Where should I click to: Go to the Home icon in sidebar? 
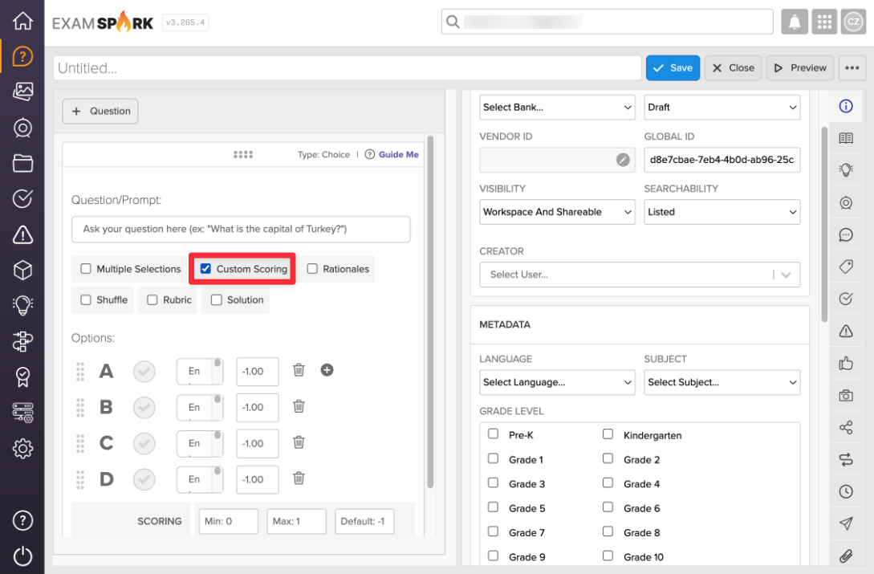click(x=22, y=21)
